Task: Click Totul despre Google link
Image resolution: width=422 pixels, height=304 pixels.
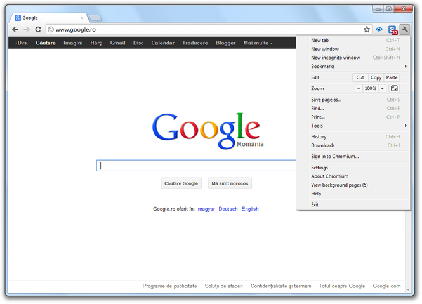Action: [342, 286]
